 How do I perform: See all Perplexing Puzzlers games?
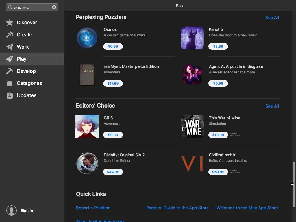click(272, 18)
